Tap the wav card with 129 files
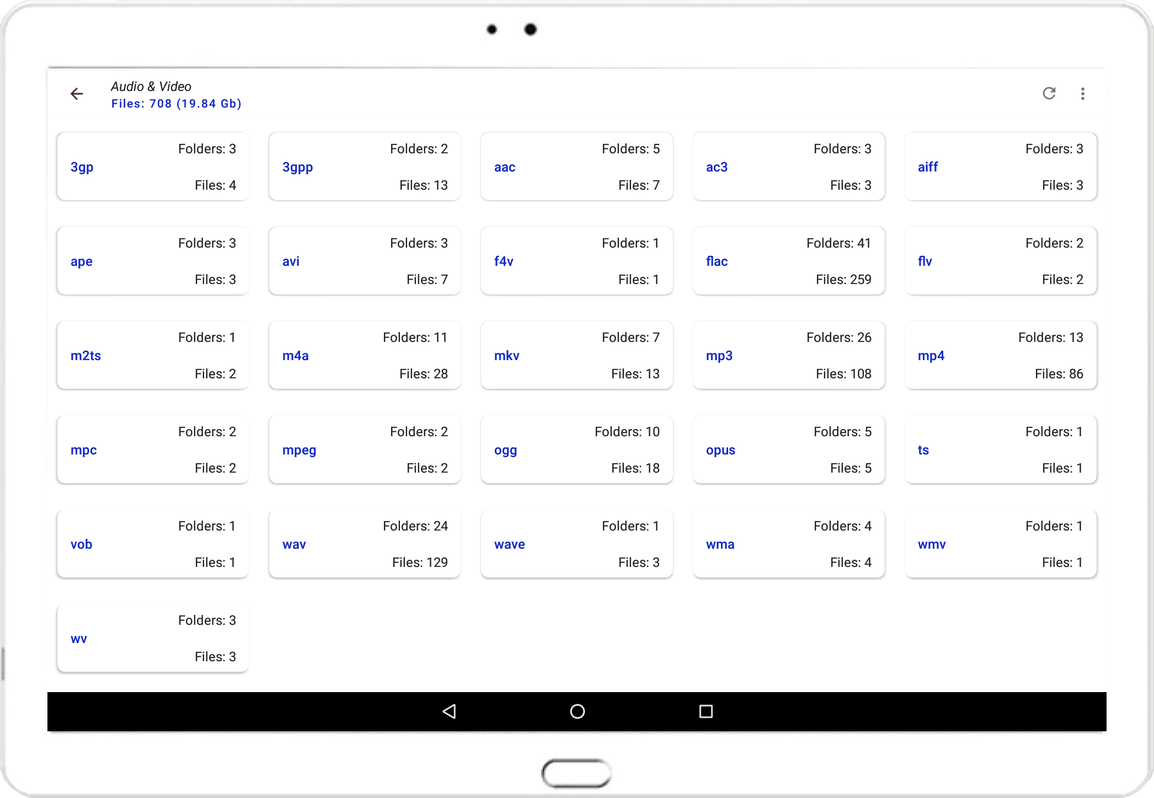 pos(365,544)
